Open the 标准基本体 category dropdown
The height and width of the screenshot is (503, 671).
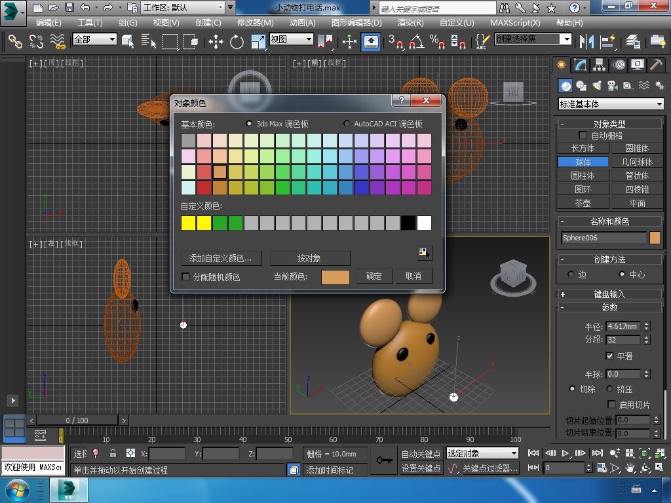[x=611, y=104]
